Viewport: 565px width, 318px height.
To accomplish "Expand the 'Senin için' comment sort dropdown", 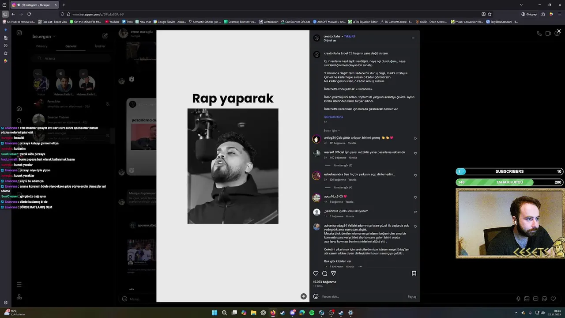I will [332, 130].
